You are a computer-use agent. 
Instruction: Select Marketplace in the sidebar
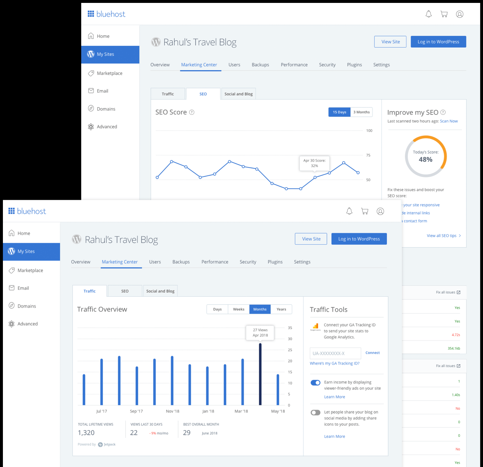(x=30, y=270)
